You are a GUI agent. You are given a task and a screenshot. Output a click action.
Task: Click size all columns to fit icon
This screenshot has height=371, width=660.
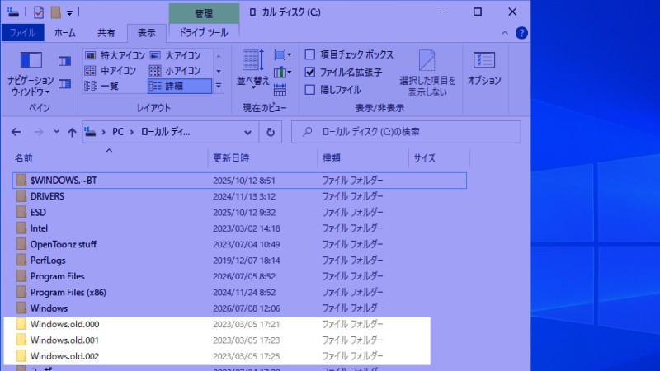coord(280,90)
